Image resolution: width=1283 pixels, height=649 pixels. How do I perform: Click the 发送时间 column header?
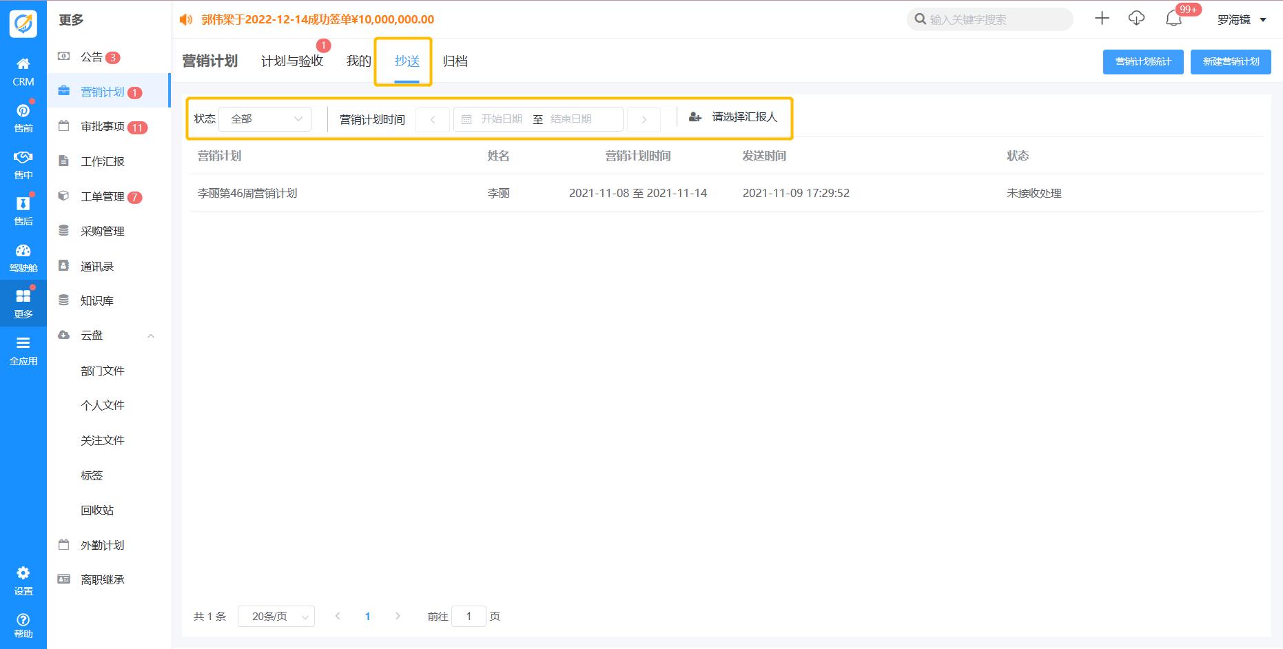764,156
